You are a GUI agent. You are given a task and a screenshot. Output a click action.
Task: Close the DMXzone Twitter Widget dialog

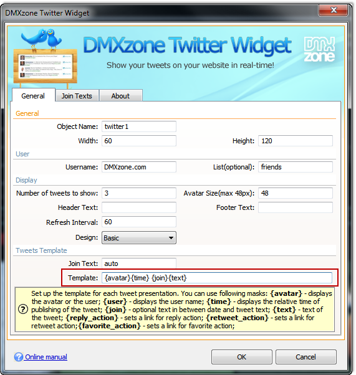click(334, 10)
